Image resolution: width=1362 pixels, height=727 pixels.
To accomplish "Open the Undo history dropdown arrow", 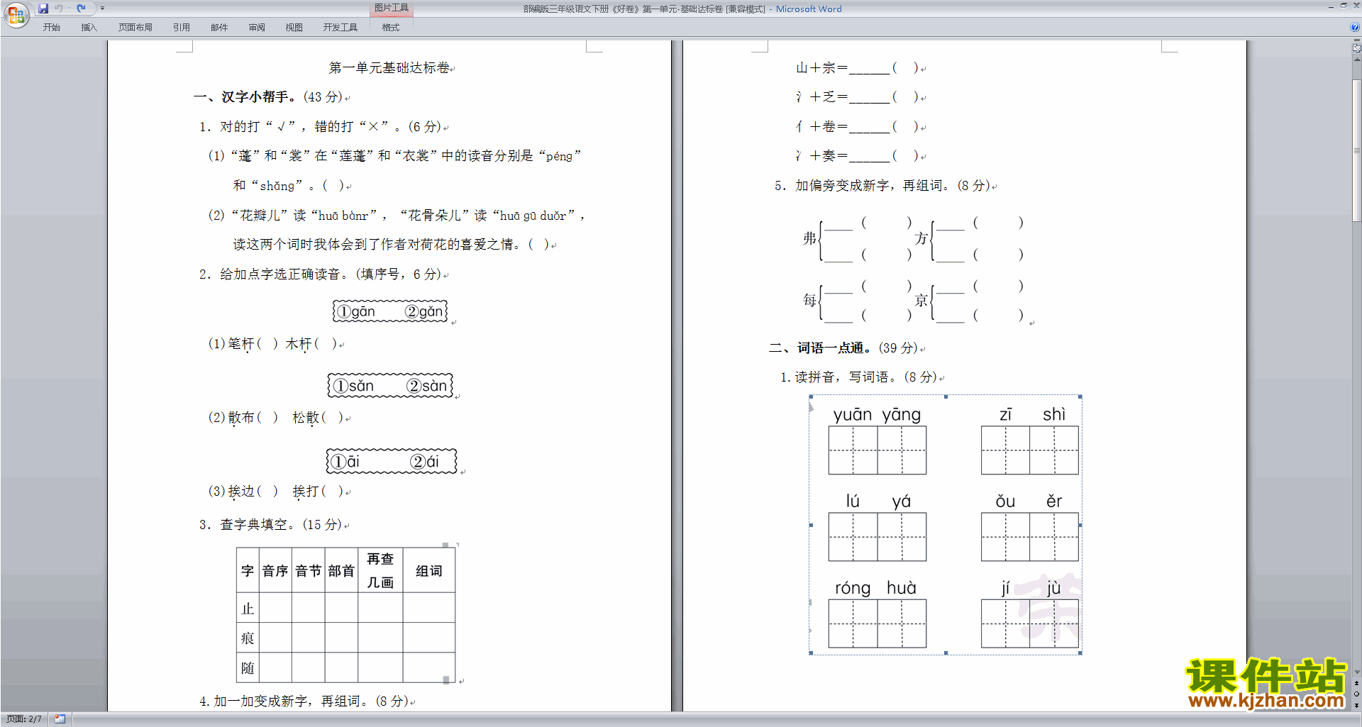I will pos(69,9).
